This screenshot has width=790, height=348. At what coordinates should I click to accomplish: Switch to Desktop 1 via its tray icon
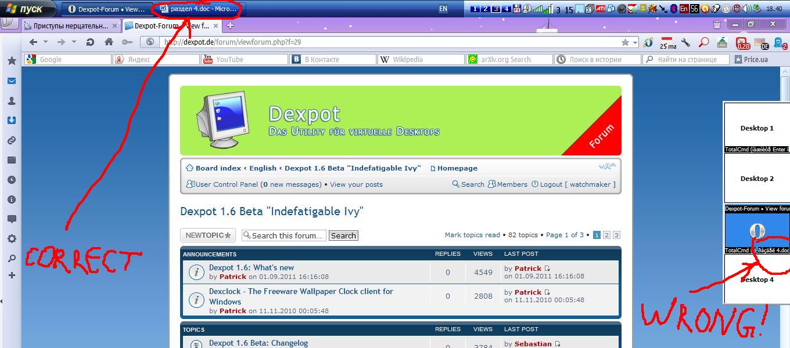(x=475, y=9)
